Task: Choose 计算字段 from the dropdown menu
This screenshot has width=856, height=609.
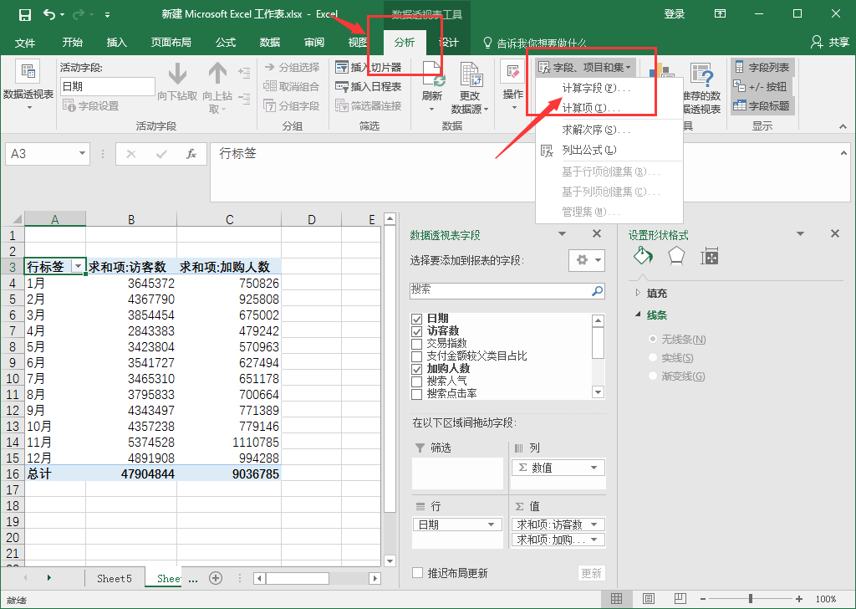Action: click(596, 88)
